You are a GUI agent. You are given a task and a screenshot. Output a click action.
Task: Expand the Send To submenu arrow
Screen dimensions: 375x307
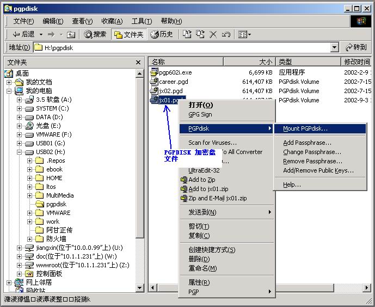(270, 212)
